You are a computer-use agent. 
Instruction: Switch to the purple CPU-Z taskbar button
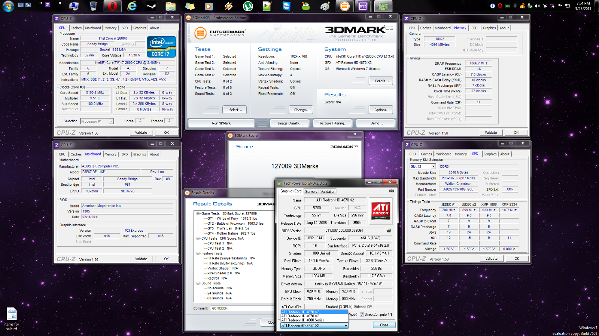coord(363,6)
